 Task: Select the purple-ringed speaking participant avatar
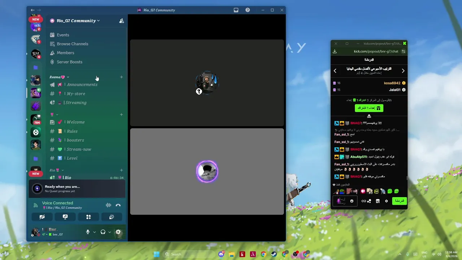tap(207, 171)
